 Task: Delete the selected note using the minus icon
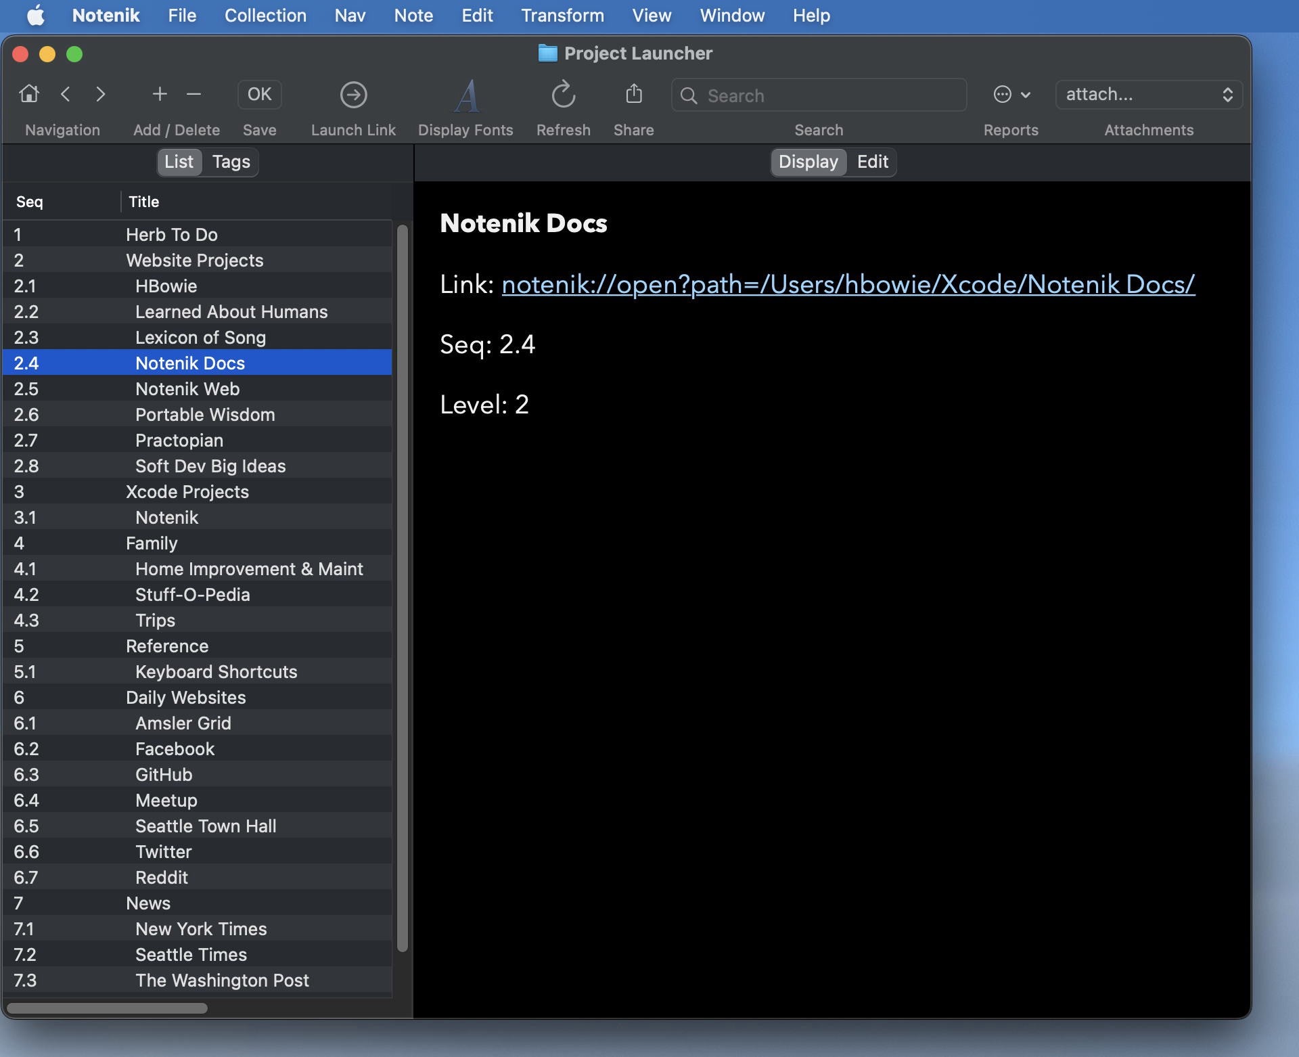click(x=193, y=94)
